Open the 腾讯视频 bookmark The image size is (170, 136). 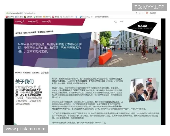38,17
